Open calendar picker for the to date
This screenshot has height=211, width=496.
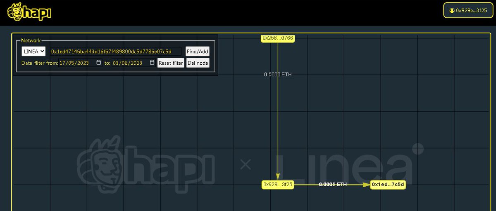pyautogui.click(x=152, y=63)
